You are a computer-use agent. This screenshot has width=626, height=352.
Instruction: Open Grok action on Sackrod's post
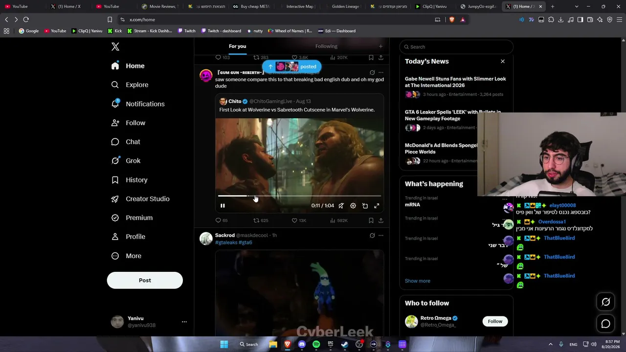(x=372, y=236)
